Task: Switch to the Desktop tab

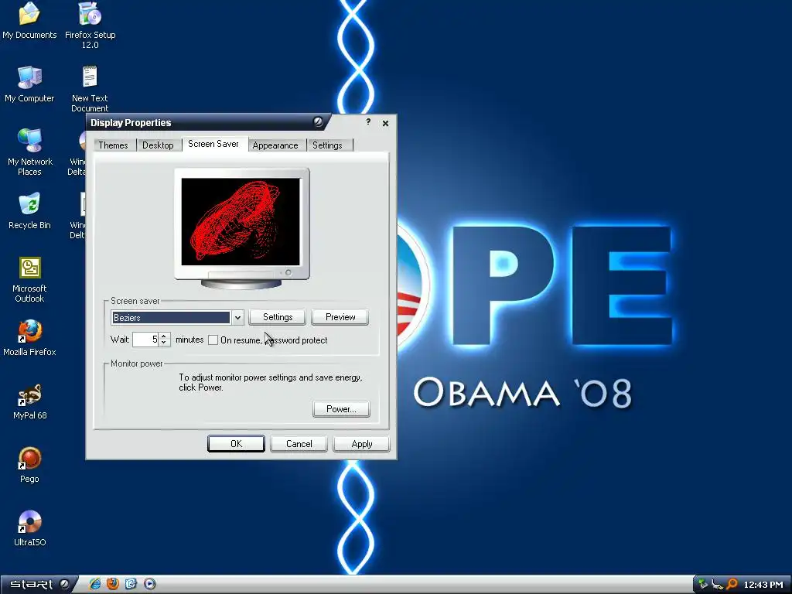Action: 158,145
